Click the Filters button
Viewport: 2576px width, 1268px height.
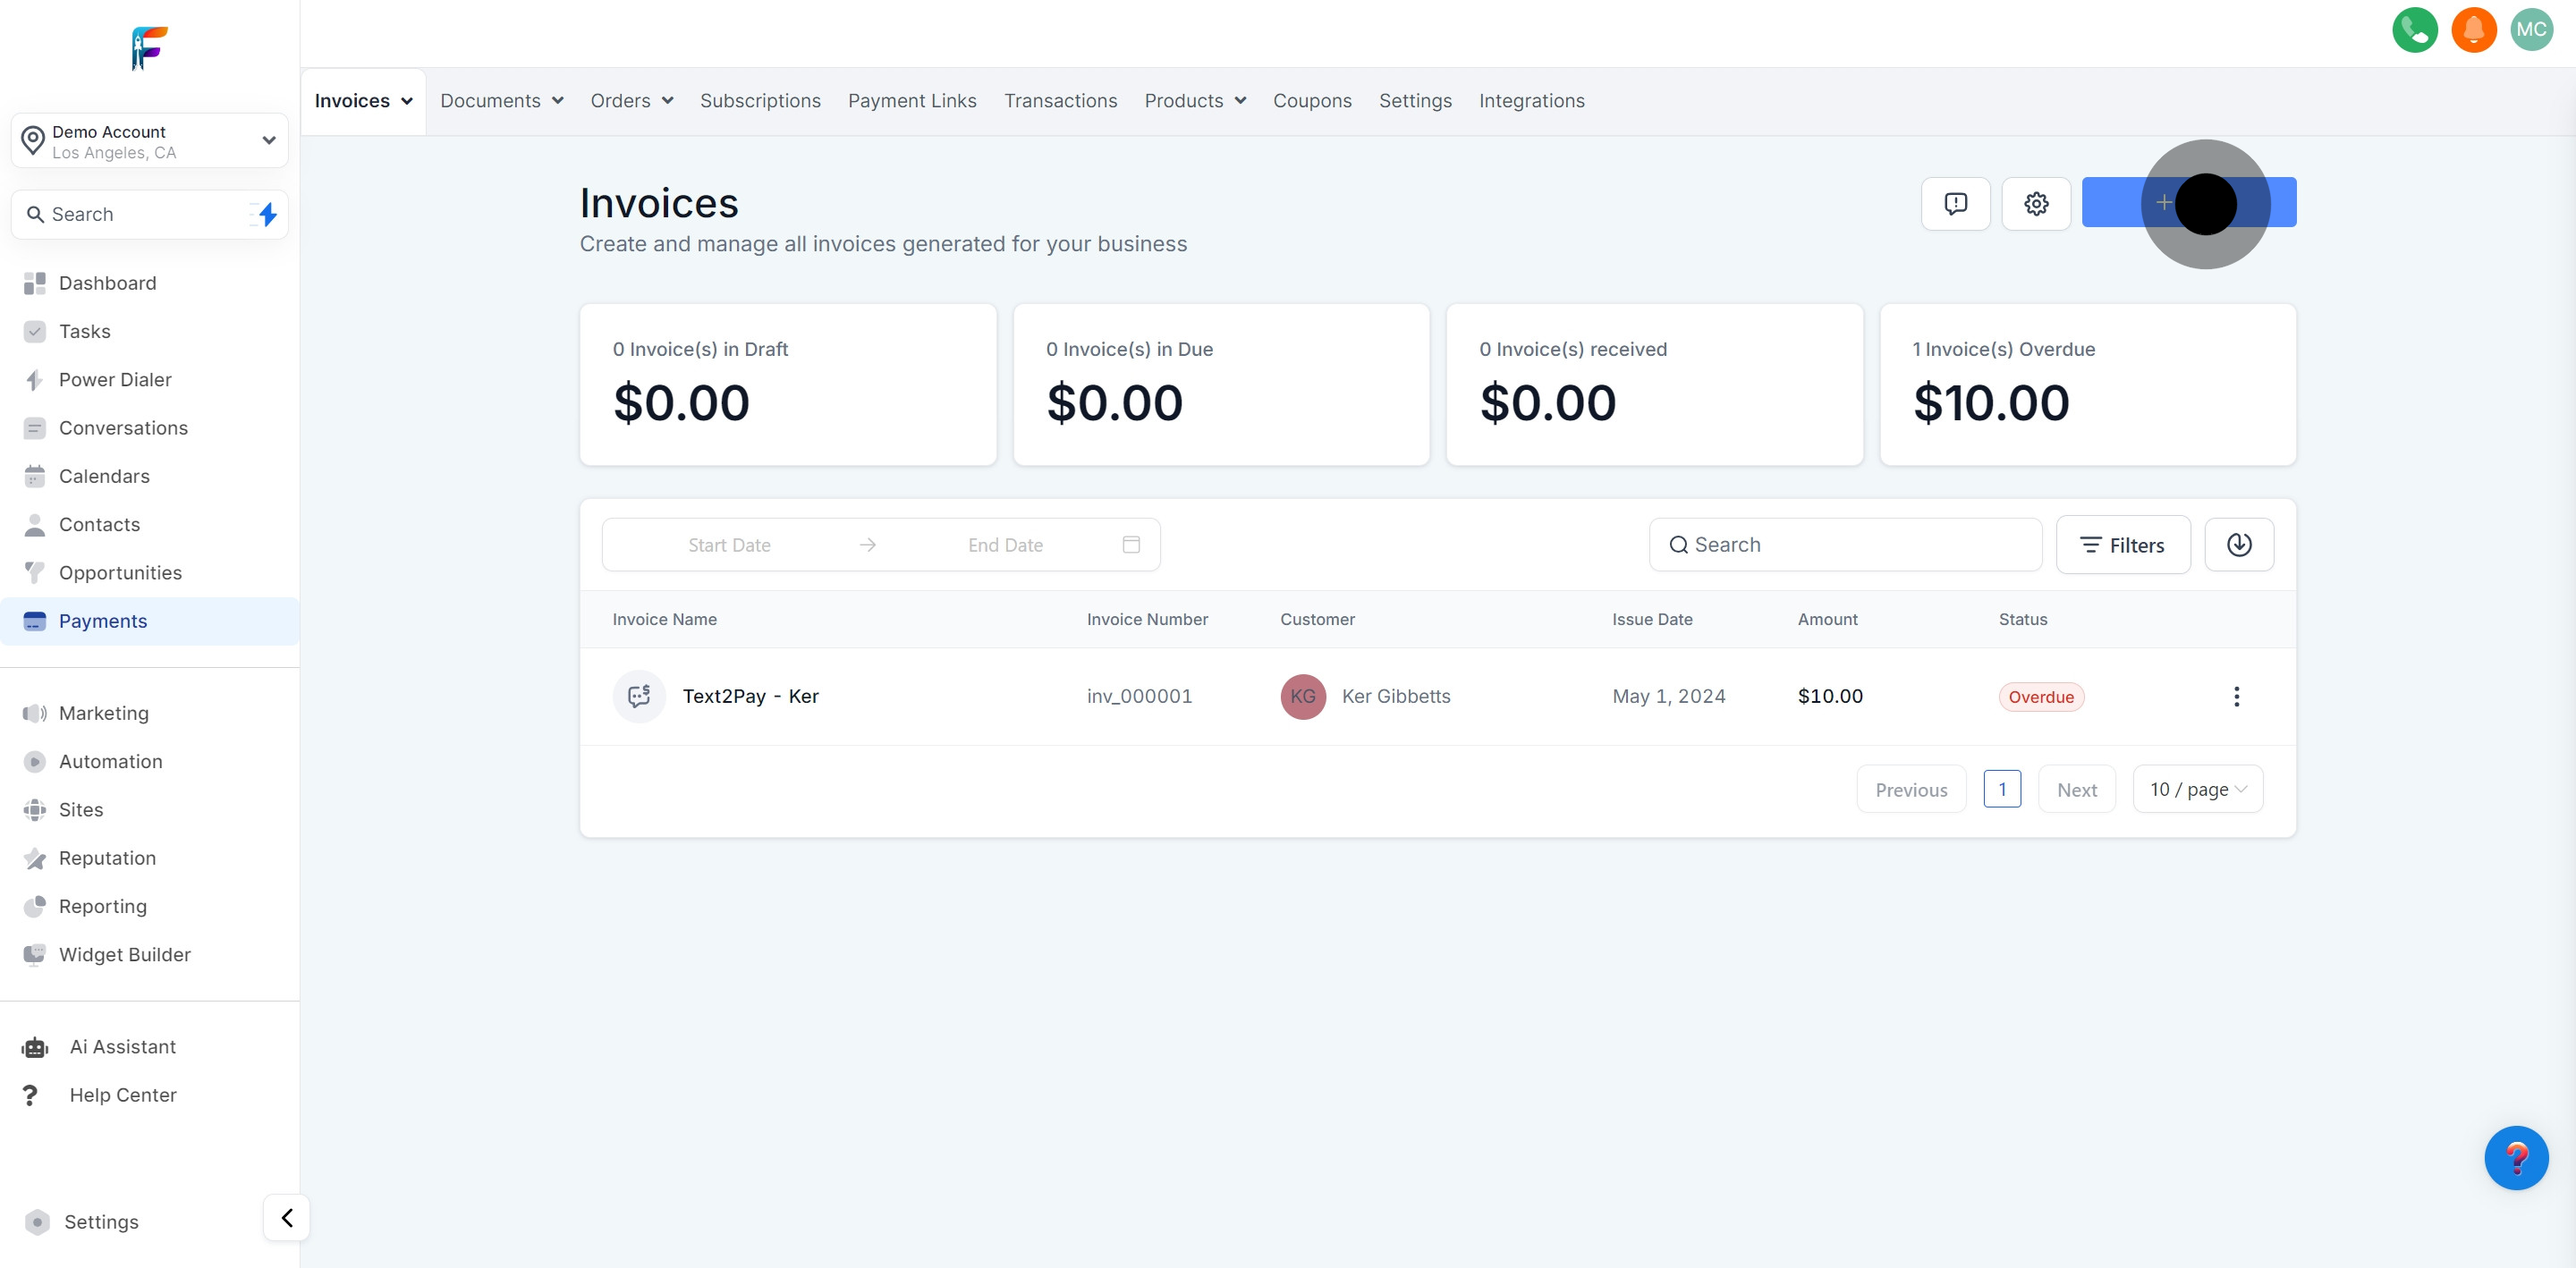tap(2123, 545)
